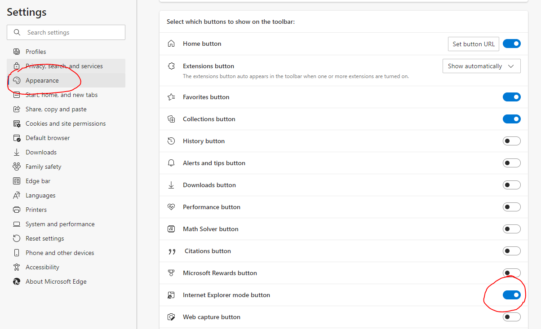Screen dimensions: 541x329
Task: Open the Default browser settings page
Action: [66, 138]
